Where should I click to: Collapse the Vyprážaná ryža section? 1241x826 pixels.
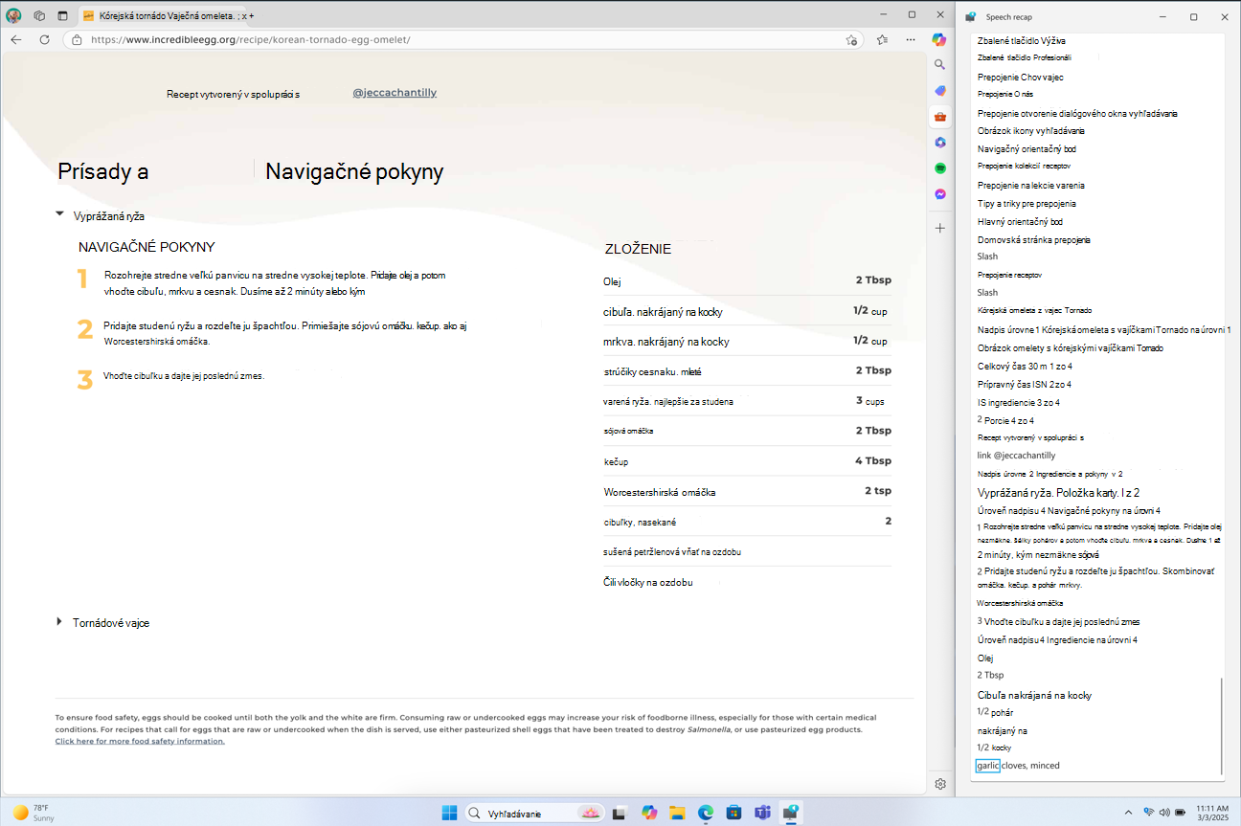point(59,214)
